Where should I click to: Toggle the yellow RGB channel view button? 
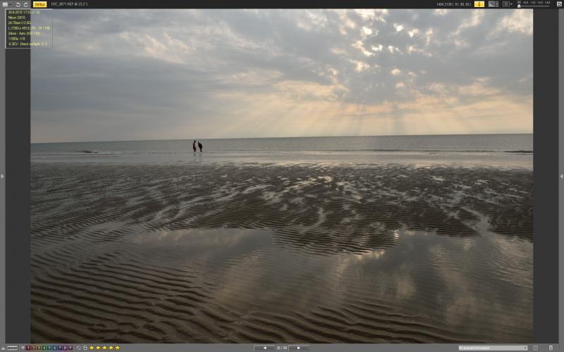click(39, 4)
